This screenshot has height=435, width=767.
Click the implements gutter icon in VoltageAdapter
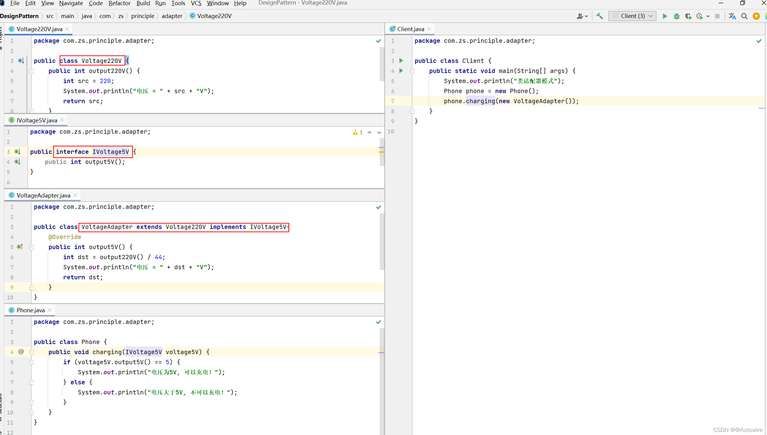tap(20, 247)
